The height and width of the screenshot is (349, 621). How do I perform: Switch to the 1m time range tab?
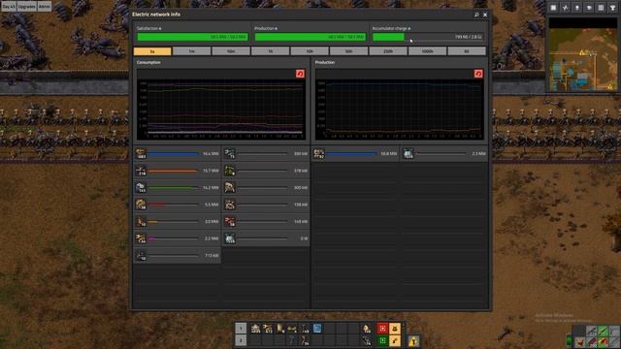[192, 51]
